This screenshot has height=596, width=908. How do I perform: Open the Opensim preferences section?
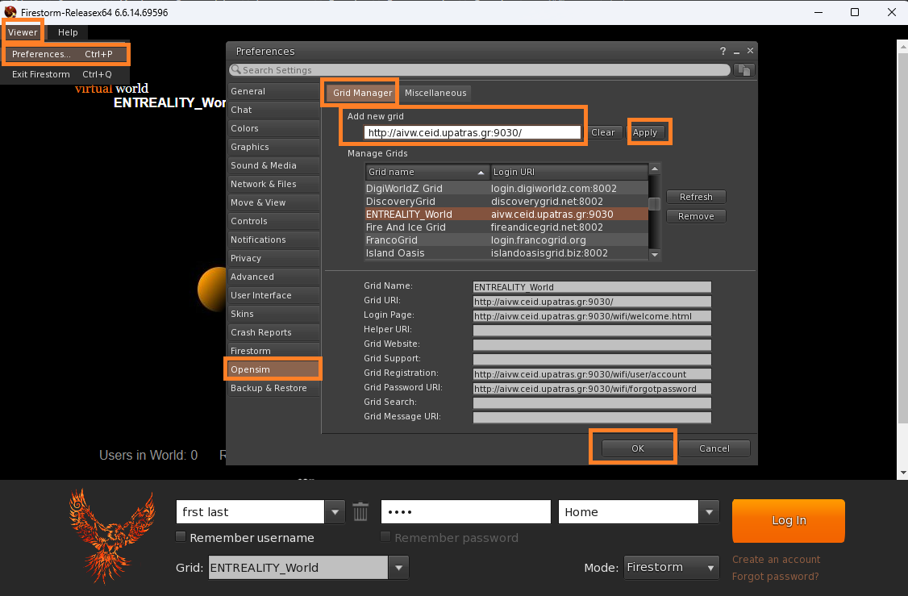273,369
